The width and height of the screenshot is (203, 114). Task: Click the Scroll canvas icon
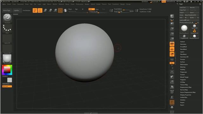click(172, 24)
